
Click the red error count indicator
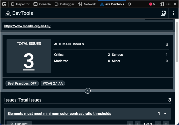152,4
